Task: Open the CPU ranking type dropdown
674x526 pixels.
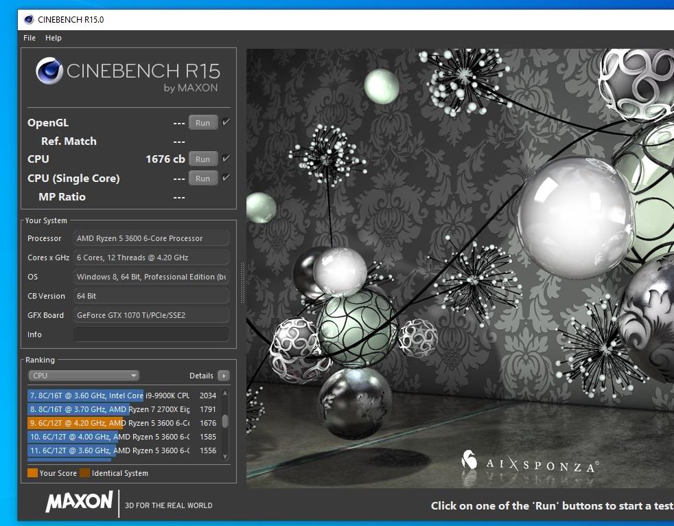Action: pos(84,376)
